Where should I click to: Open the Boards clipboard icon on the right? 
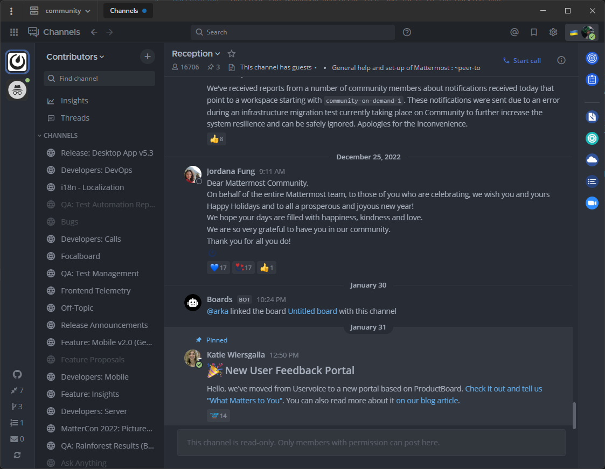tap(592, 79)
